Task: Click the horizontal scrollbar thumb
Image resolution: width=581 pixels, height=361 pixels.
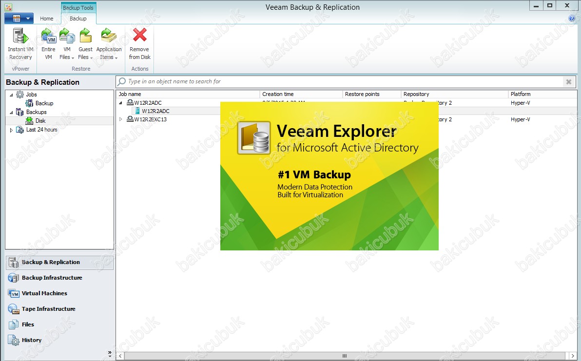Action: (345, 356)
